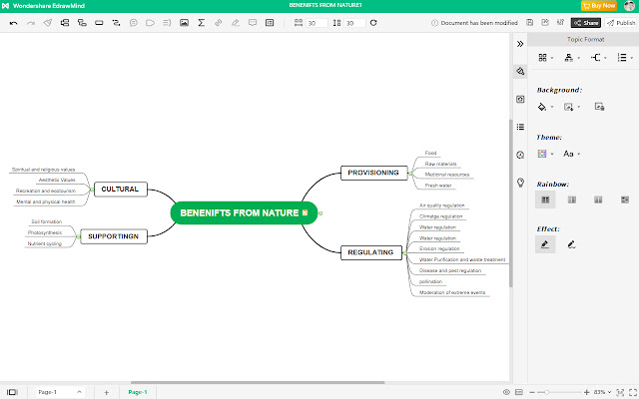This screenshot has width=639, height=399.
Task: Select the pen-style effect icon
Action: (x=545, y=244)
